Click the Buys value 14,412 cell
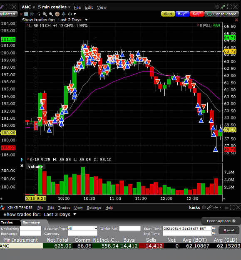 click(129, 246)
